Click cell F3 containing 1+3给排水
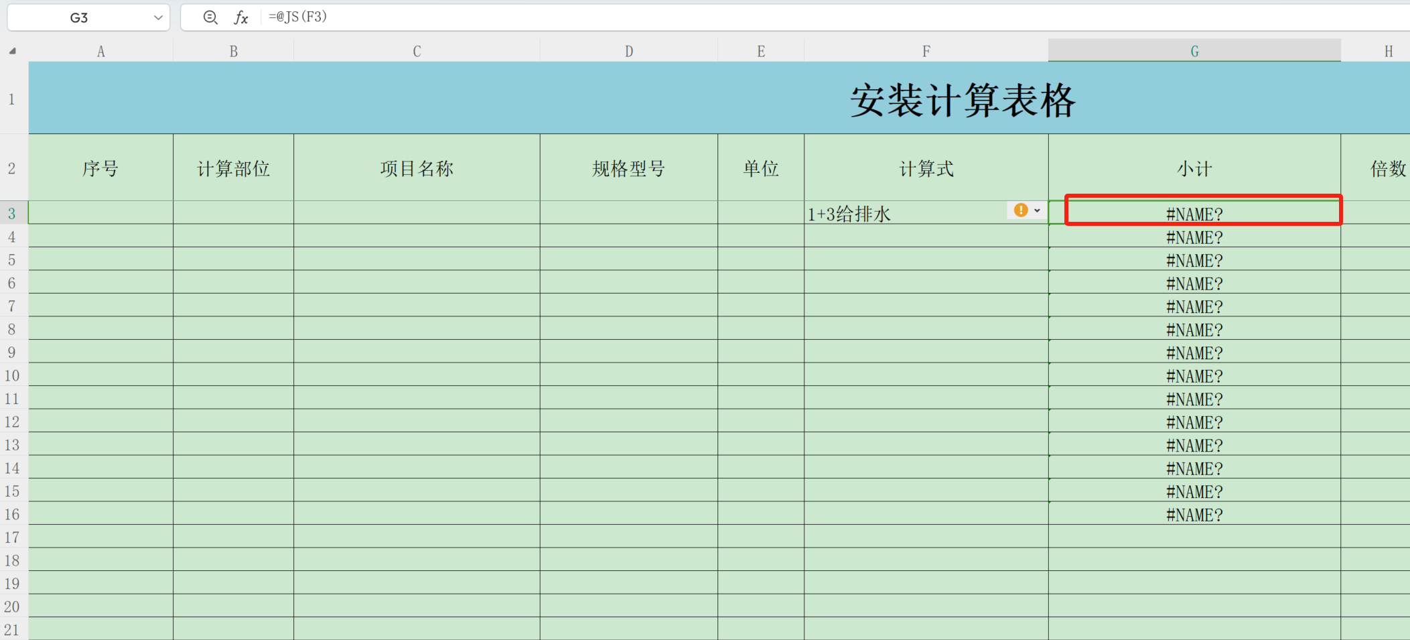Image resolution: width=1410 pixels, height=640 pixels. pyautogui.click(x=926, y=213)
